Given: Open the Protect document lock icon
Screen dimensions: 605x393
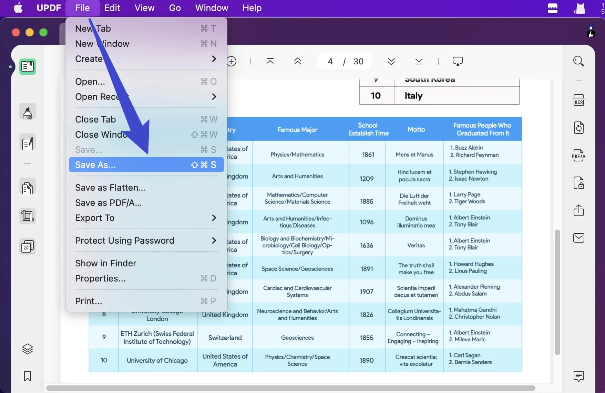Looking at the screenshot, I should [578, 183].
